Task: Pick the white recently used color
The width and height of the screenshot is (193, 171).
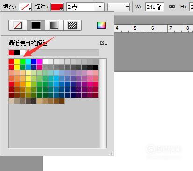Action: pyautogui.click(x=22, y=52)
